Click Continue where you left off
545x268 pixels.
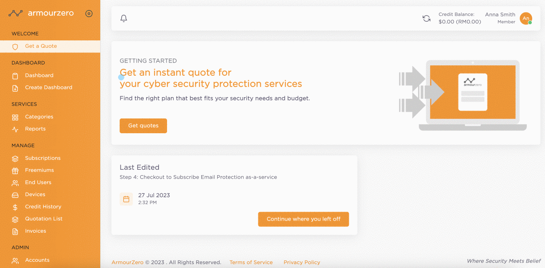303,219
